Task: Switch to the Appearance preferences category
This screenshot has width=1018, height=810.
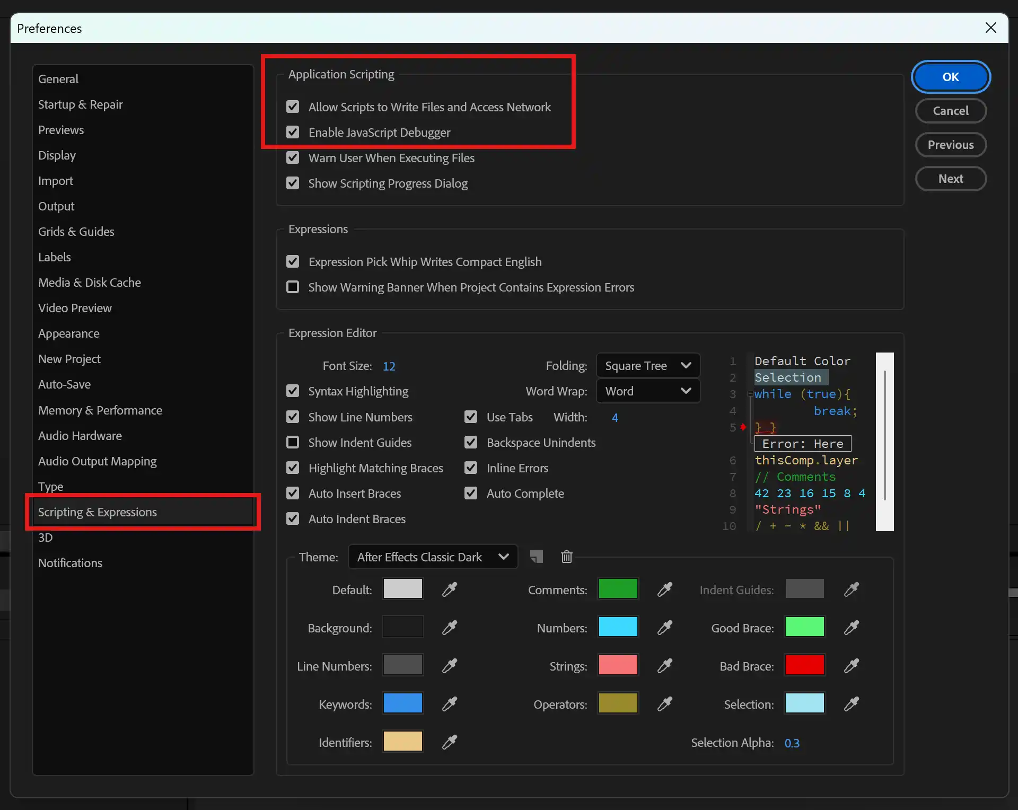Action: coord(69,333)
